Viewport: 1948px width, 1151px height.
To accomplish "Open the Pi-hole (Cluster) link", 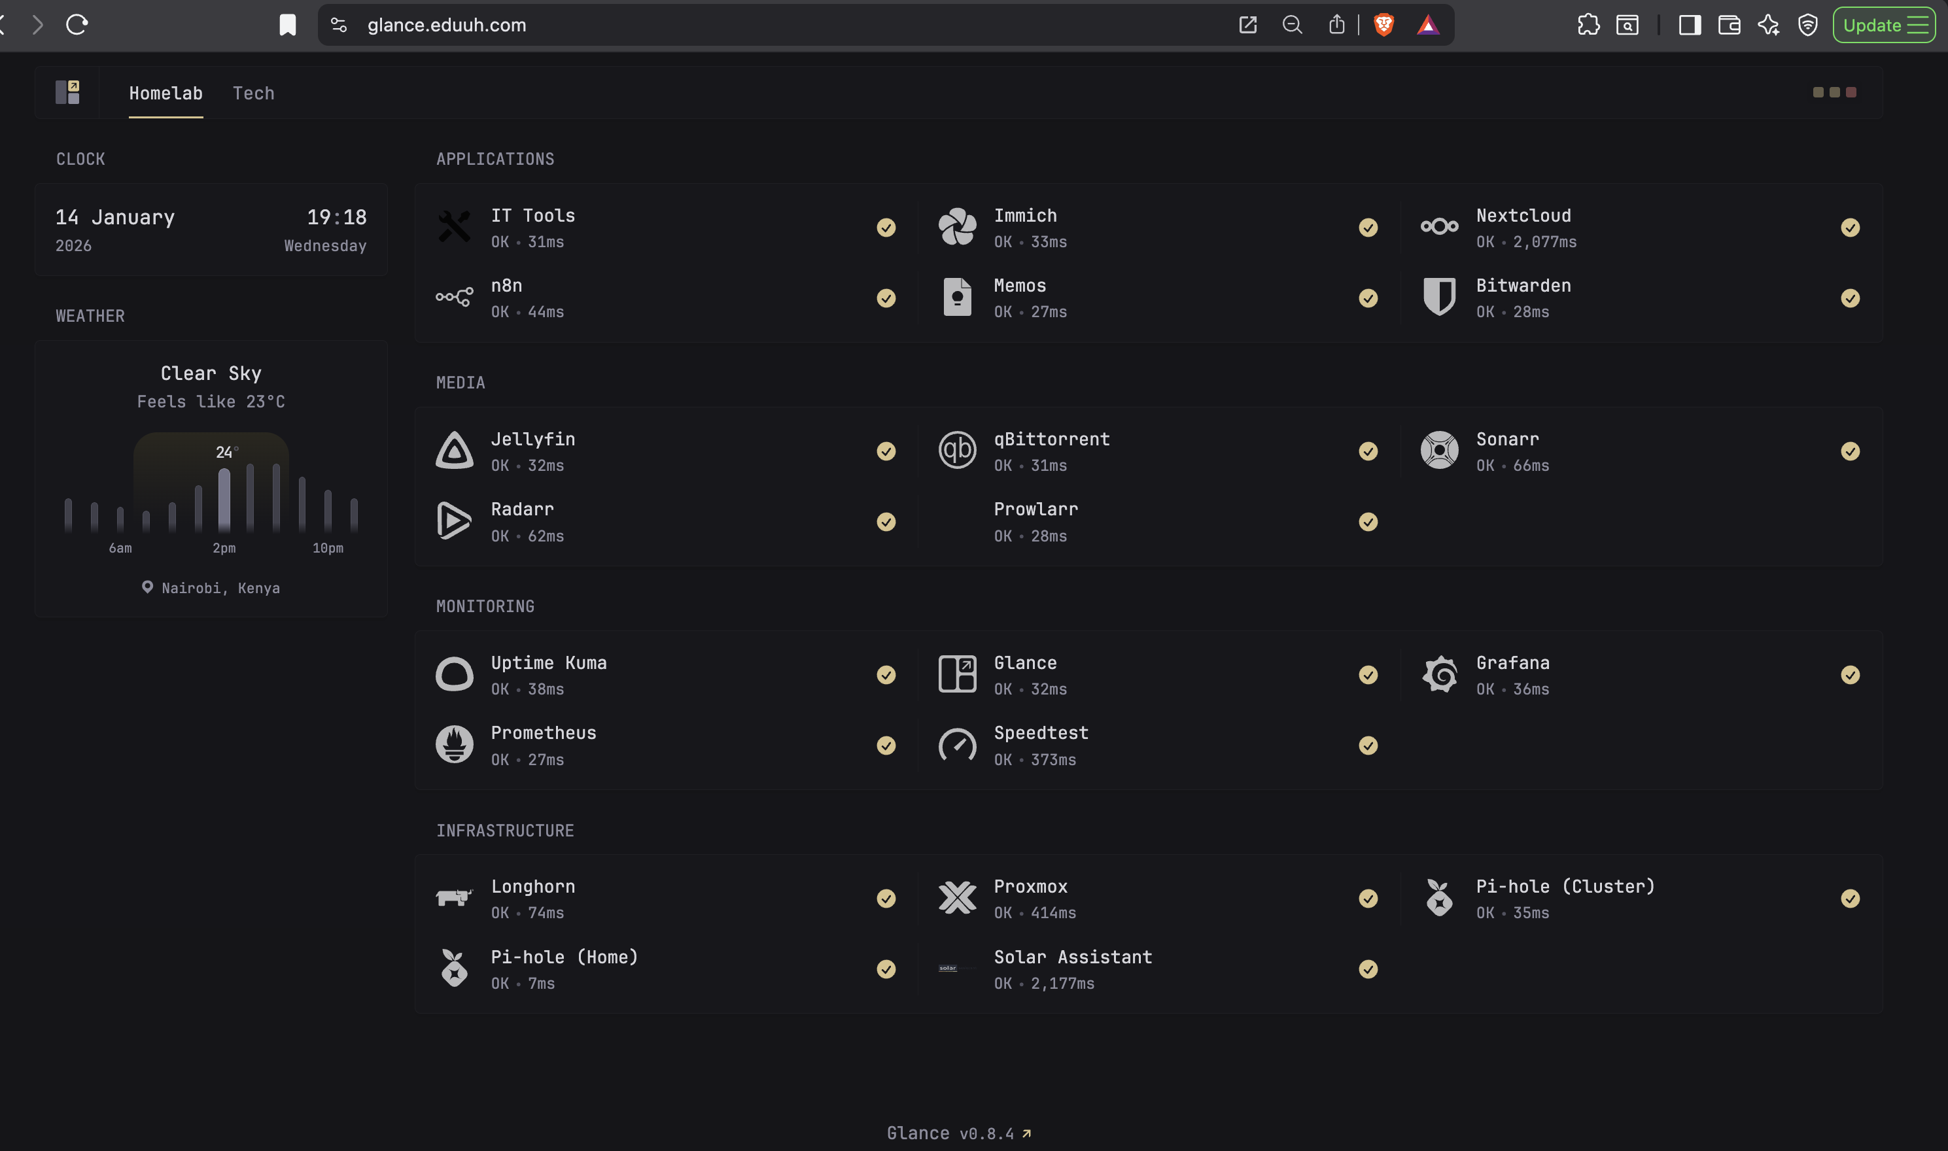I will point(1565,887).
